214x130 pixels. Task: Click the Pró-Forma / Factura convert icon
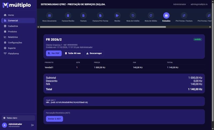(x=184, y=15)
